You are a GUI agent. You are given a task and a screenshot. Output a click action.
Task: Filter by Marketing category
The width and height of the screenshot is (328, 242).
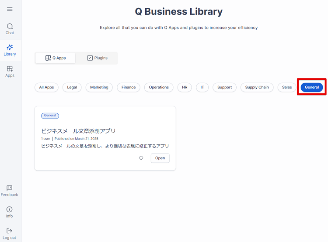click(99, 87)
